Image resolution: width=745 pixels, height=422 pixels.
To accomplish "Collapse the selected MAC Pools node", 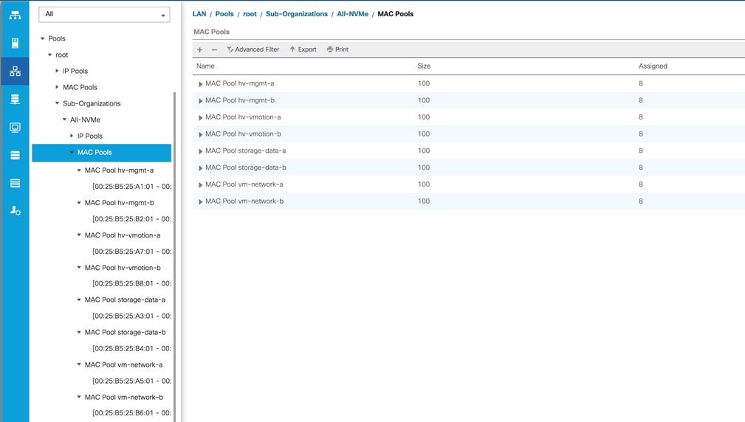I will [72, 153].
